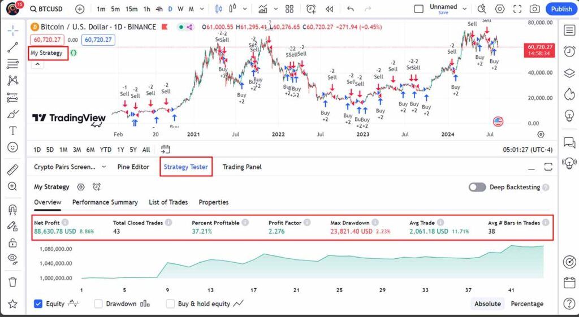Open the alert clock icon in toolbar

tap(311, 9)
